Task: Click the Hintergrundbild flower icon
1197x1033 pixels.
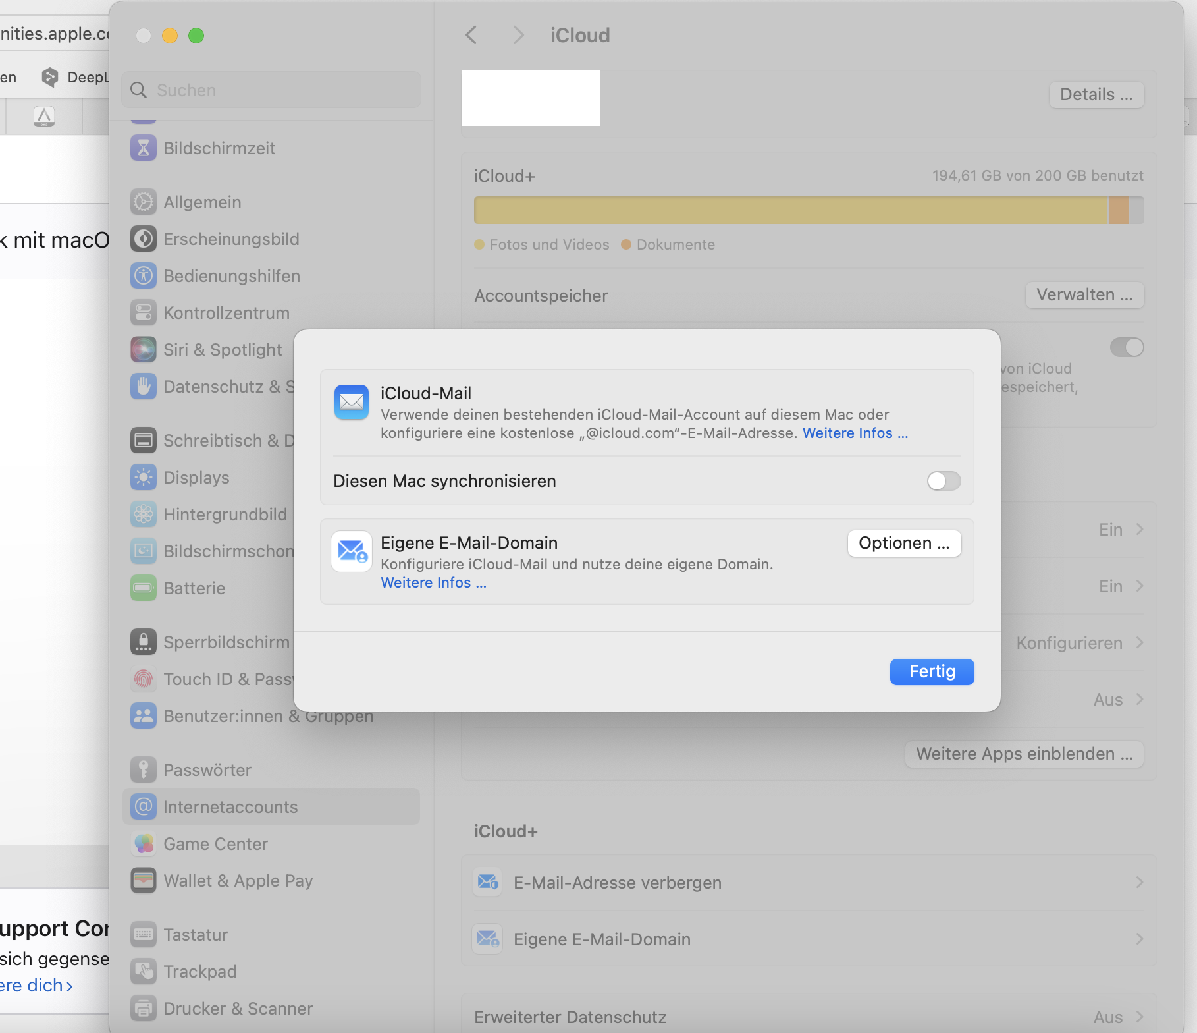Action: 144,515
